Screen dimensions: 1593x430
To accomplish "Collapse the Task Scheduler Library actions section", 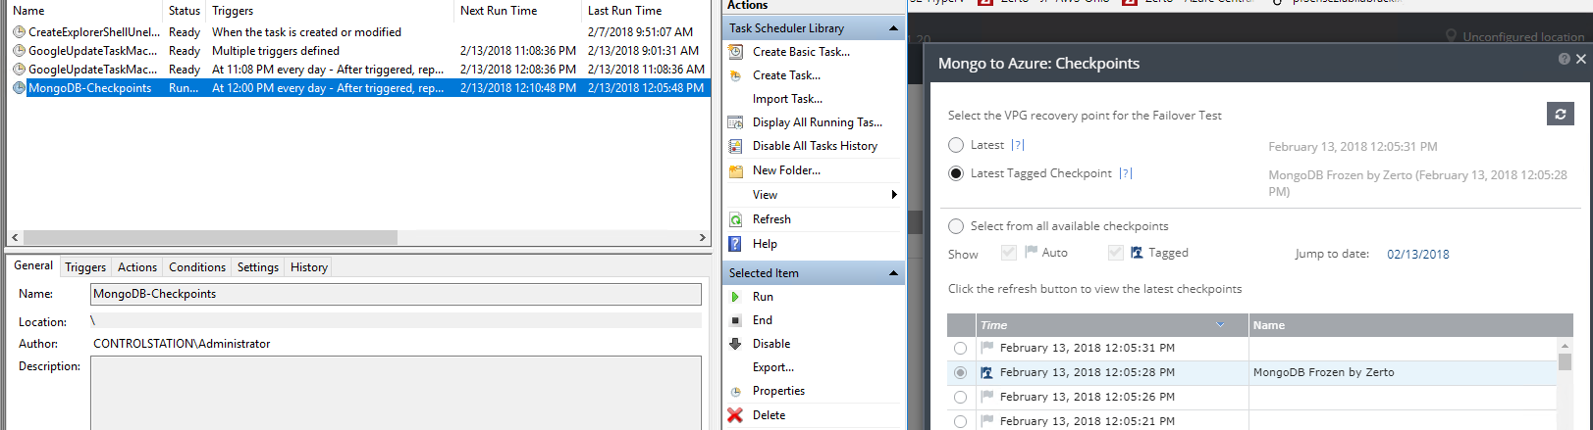I will [893, 28].
